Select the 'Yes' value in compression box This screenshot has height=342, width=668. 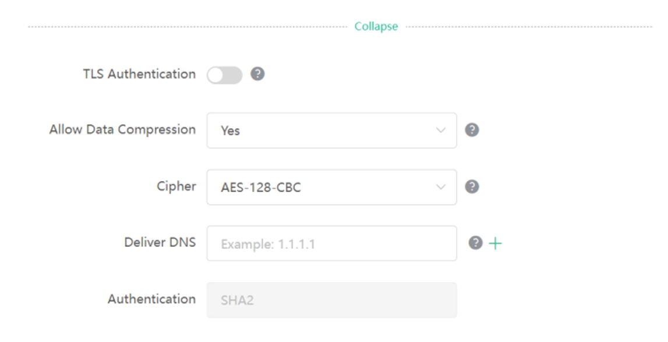click(231, 131)
